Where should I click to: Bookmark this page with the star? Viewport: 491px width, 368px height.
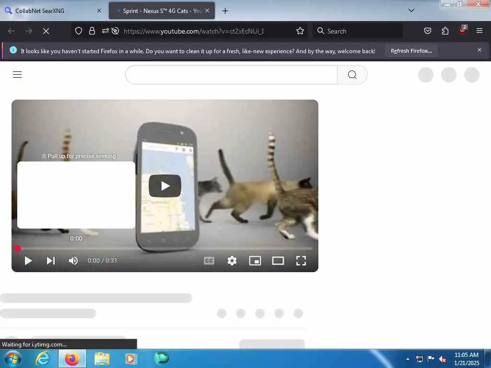(300, 31)
